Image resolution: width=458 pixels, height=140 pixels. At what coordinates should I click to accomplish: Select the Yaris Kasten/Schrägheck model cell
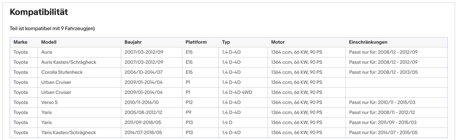coord(68,132)
